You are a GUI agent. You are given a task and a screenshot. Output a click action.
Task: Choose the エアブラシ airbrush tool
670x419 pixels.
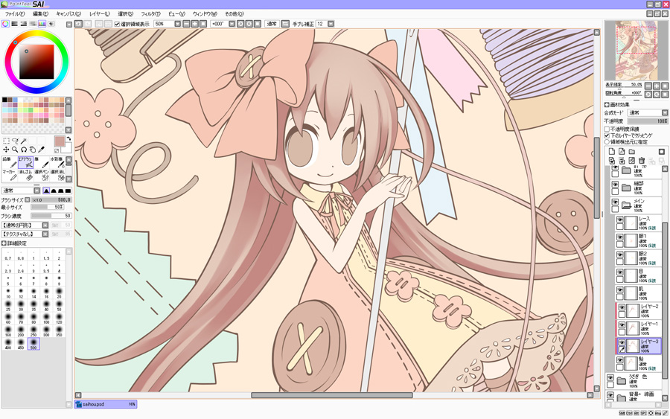25,162
